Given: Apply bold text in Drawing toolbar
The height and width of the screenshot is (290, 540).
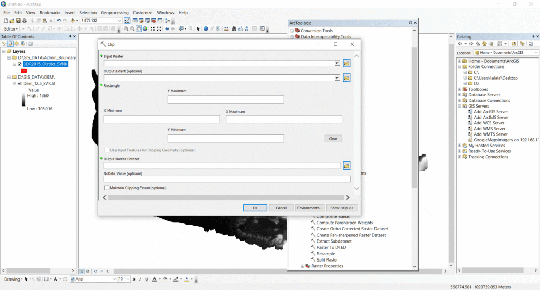Looking at the screenshot, I should tap(134, 279).
